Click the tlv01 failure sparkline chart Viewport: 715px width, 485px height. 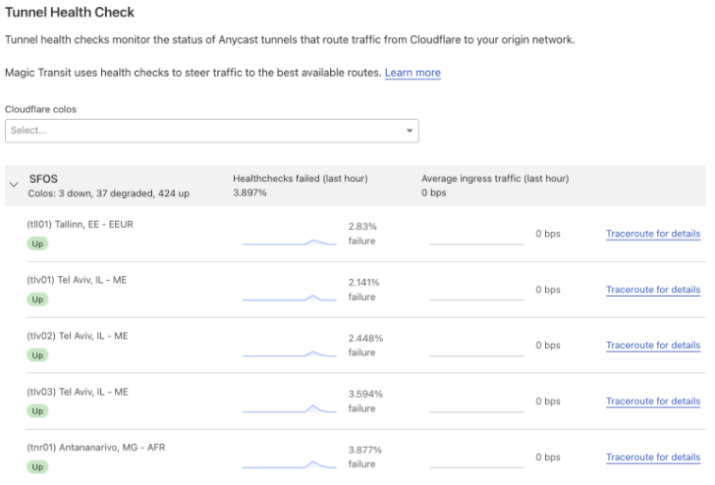pyautogui.click(x=289, y=297)
